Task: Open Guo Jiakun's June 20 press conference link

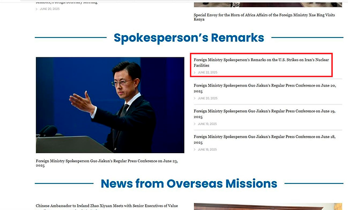Action: [265, 88]
